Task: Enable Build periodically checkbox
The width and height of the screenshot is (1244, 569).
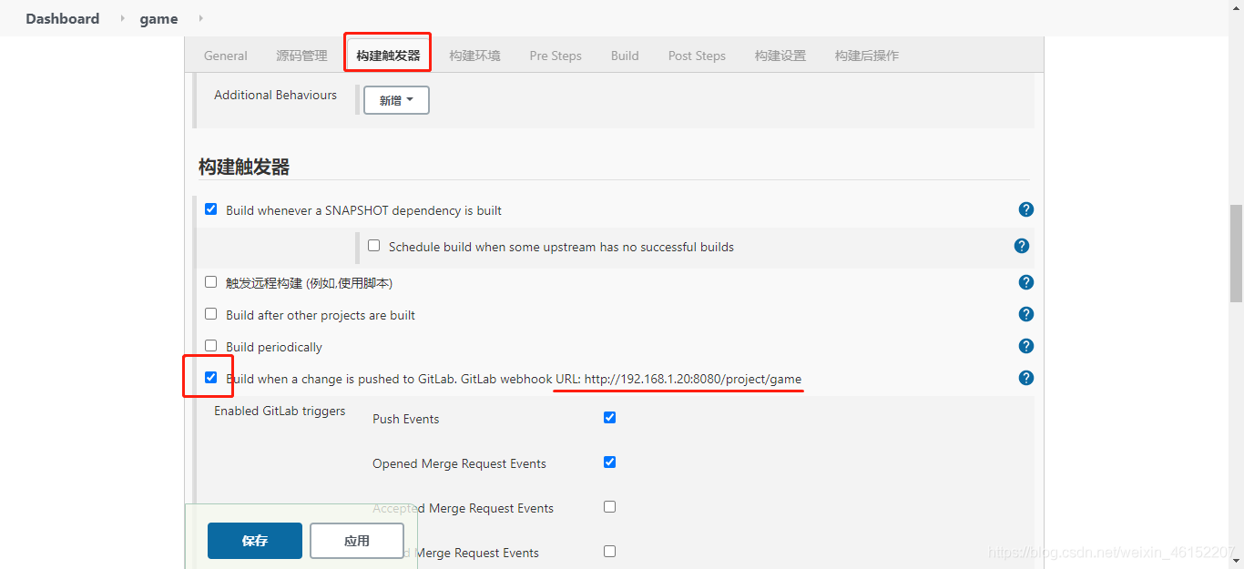Action: pyautogui.click(x=211, y=346)
